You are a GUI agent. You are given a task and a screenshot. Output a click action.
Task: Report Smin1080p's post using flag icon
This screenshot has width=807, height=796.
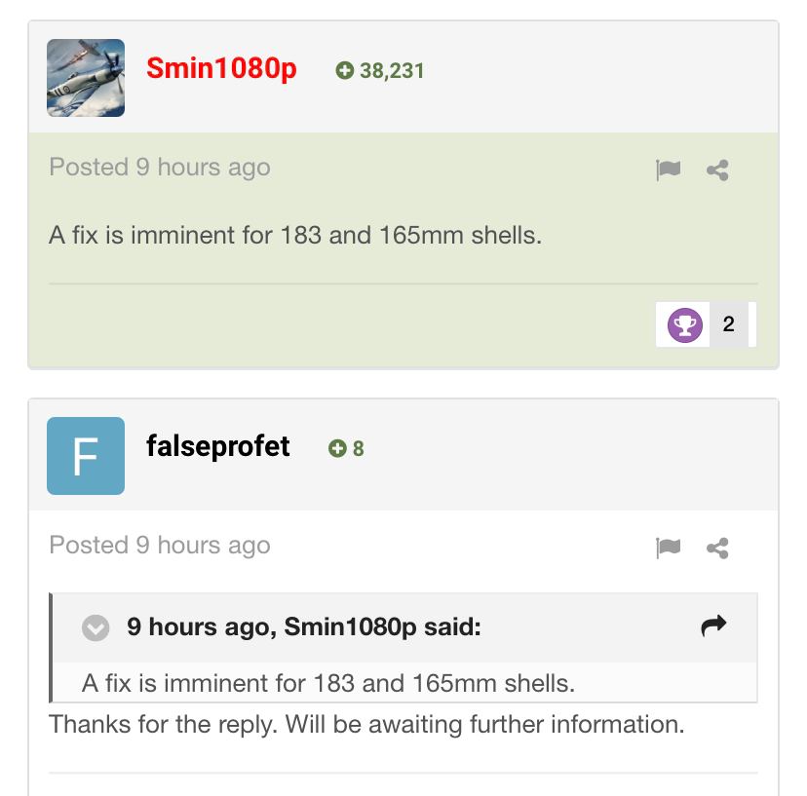point(668,170)
